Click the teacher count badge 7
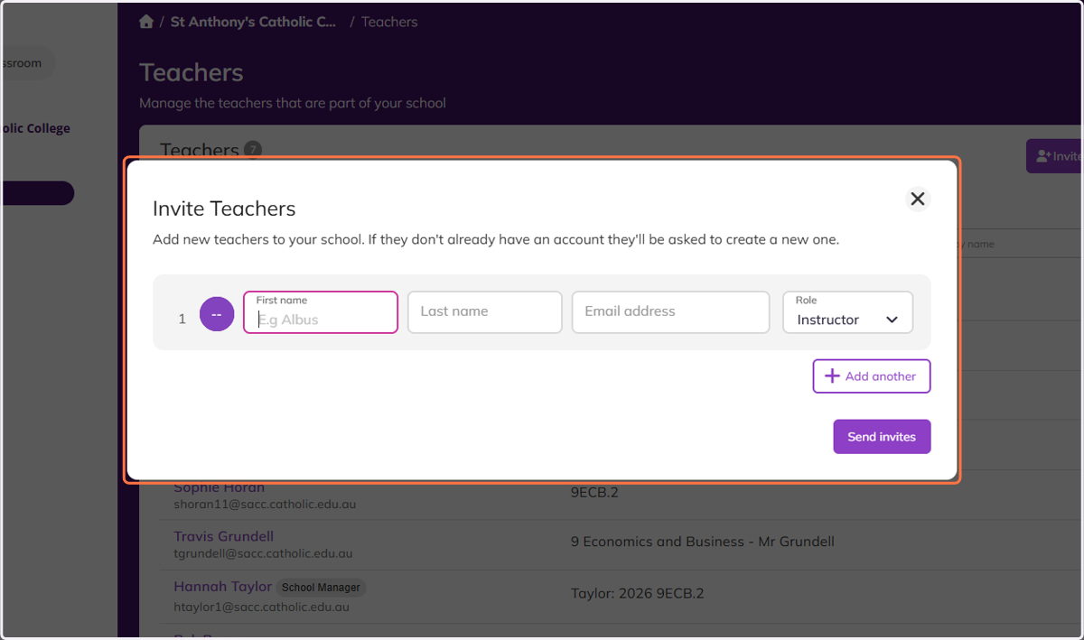 coord(253,149)
